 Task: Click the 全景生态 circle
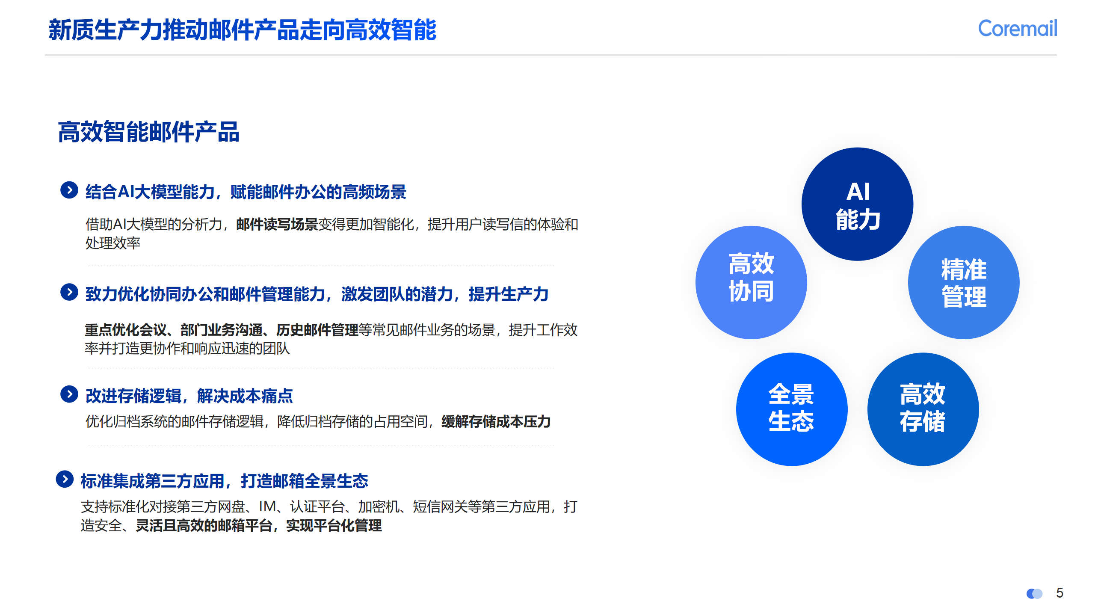791,409
